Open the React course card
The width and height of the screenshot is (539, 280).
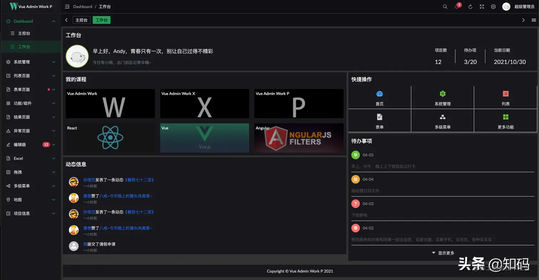click(110, 138)
